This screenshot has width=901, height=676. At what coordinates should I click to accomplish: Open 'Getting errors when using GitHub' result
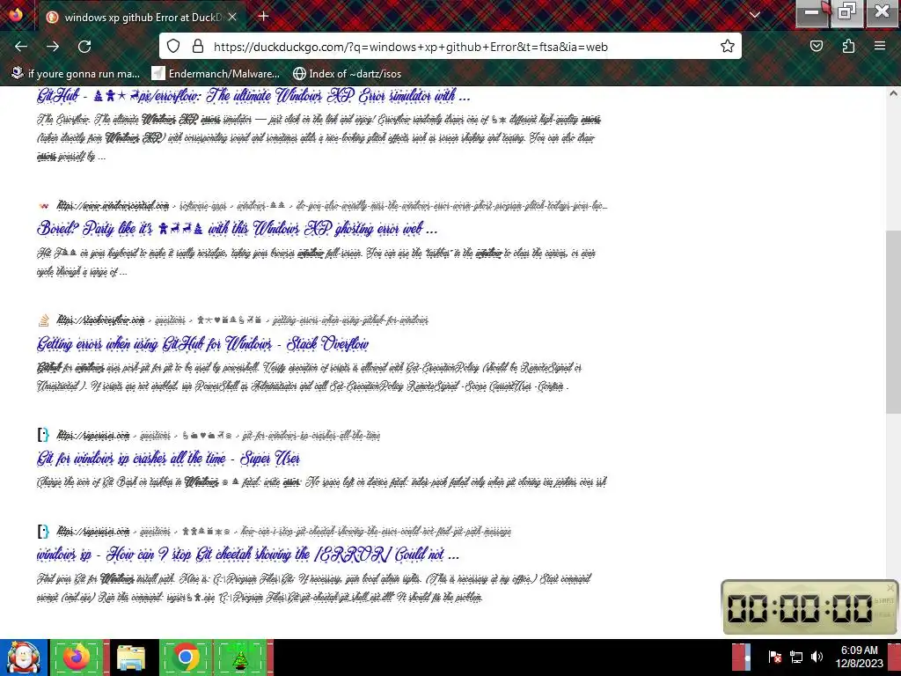203,344
